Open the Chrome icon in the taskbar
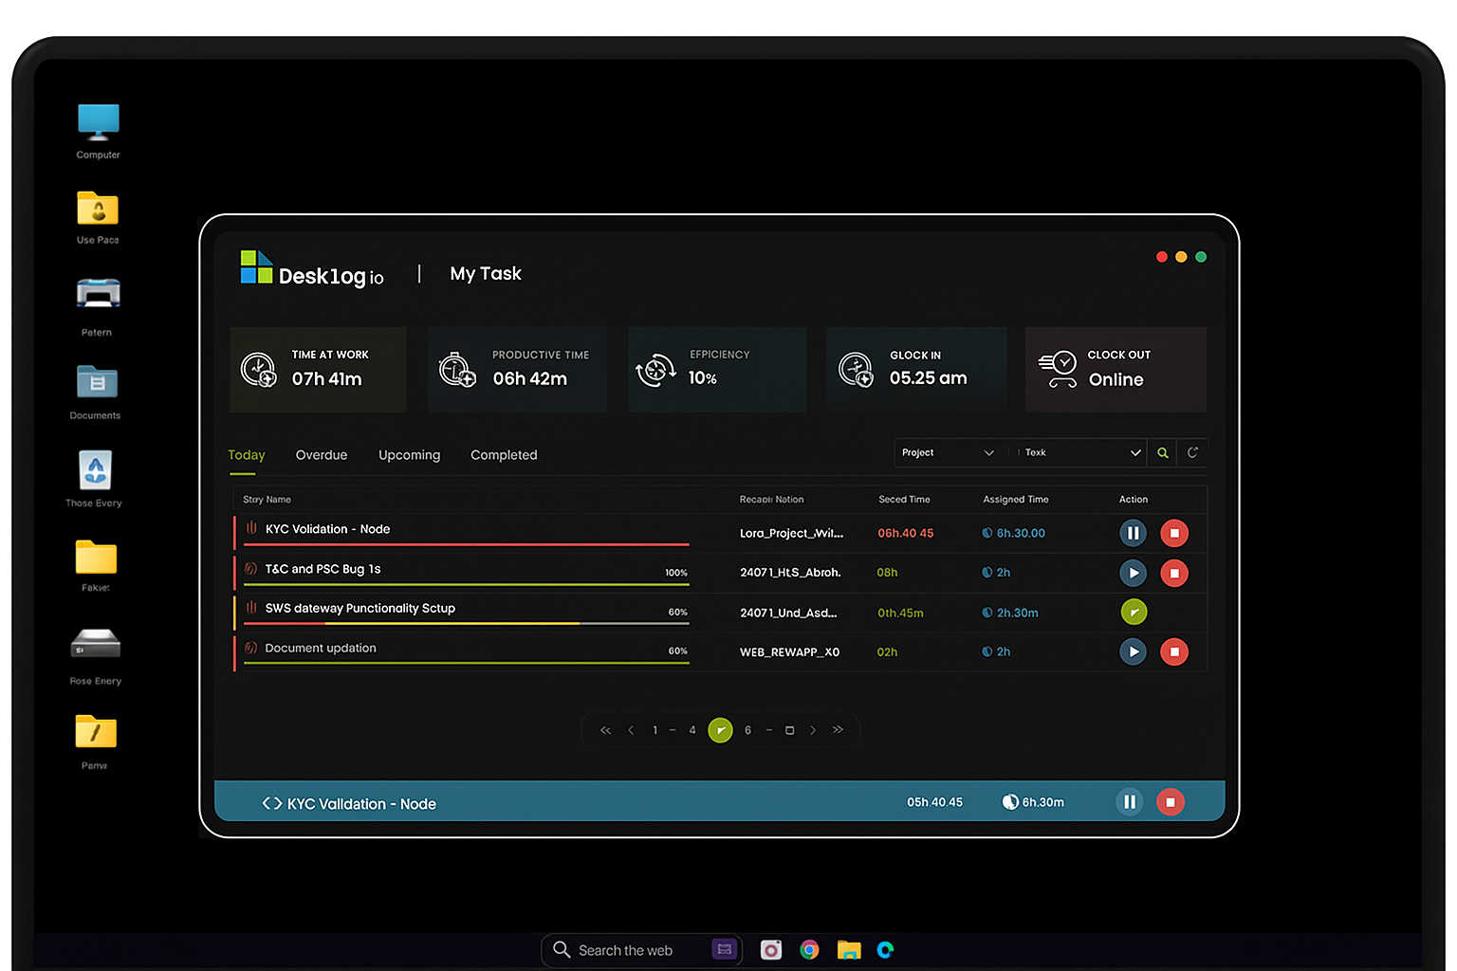1457x971 pixels. pyautogui.click(x=809, y=950)
